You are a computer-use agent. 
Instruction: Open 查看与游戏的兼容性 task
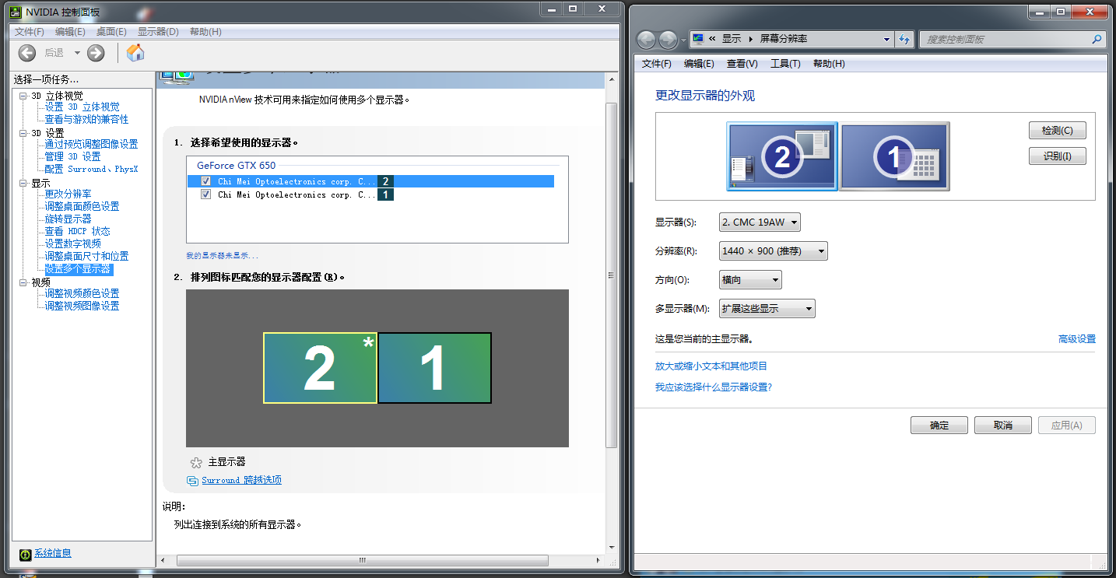pos(86,120)
